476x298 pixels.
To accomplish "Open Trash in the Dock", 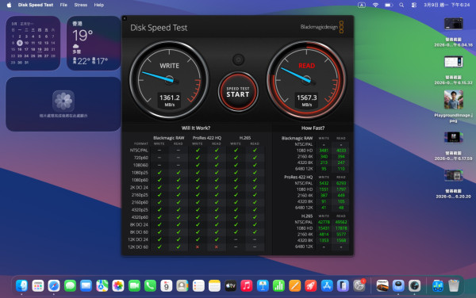I will pos(454,285).
